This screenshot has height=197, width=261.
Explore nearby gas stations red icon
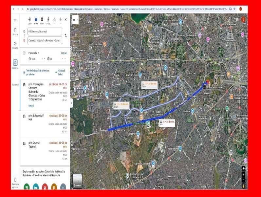coord(45,186)
